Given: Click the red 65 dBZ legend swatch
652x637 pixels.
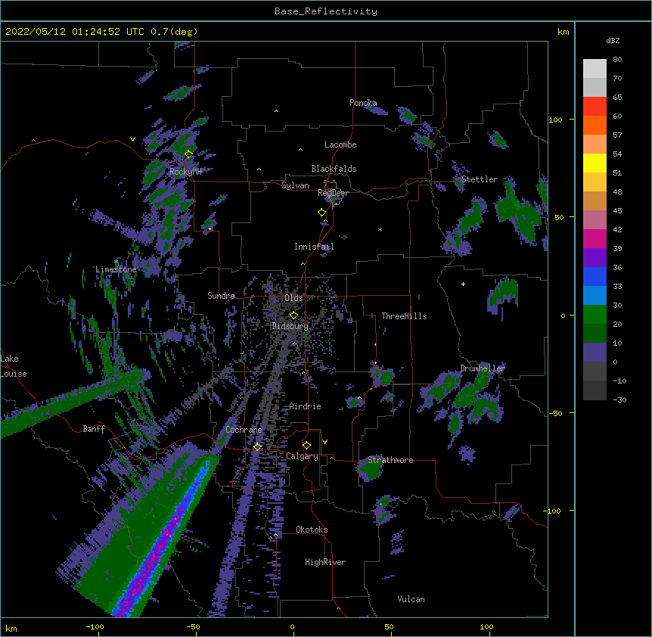Looking at the screenshot, I should 595,107.
